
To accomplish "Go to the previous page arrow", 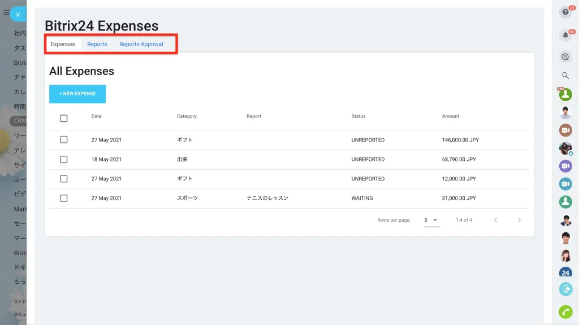I will click(495, 220).
